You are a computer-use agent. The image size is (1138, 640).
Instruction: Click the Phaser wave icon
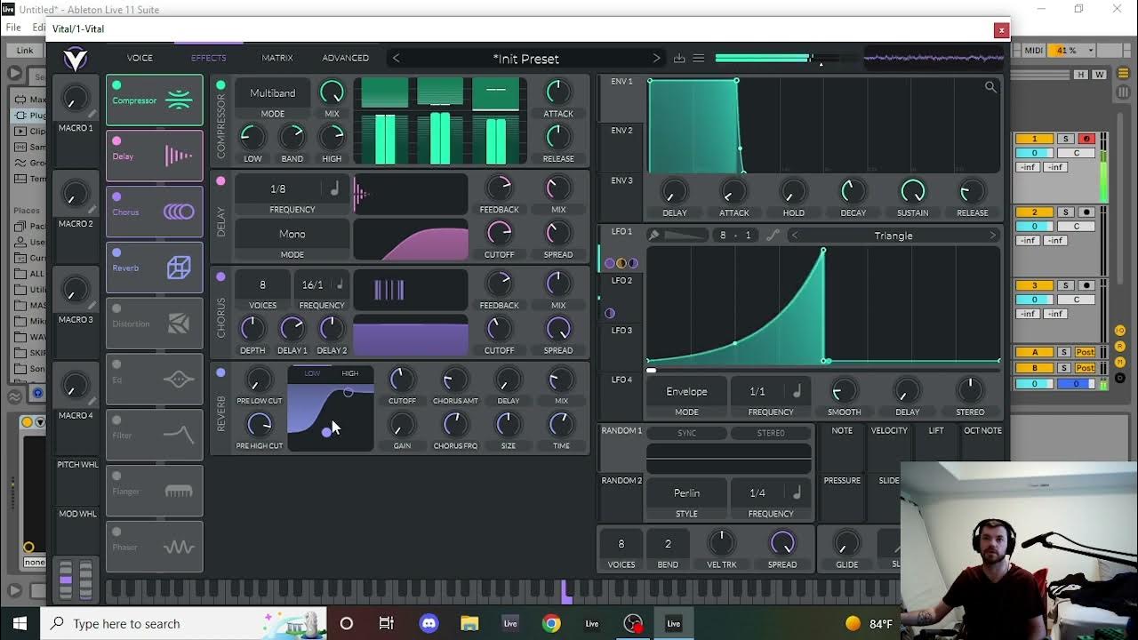click(179, 548)
